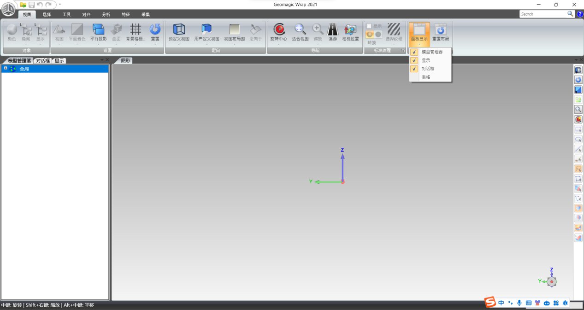Tick the 显示 checkbox in 标准纹理 group
This screenshot has height=310, width=584.
pyautogui.click(x=369, y=26)
